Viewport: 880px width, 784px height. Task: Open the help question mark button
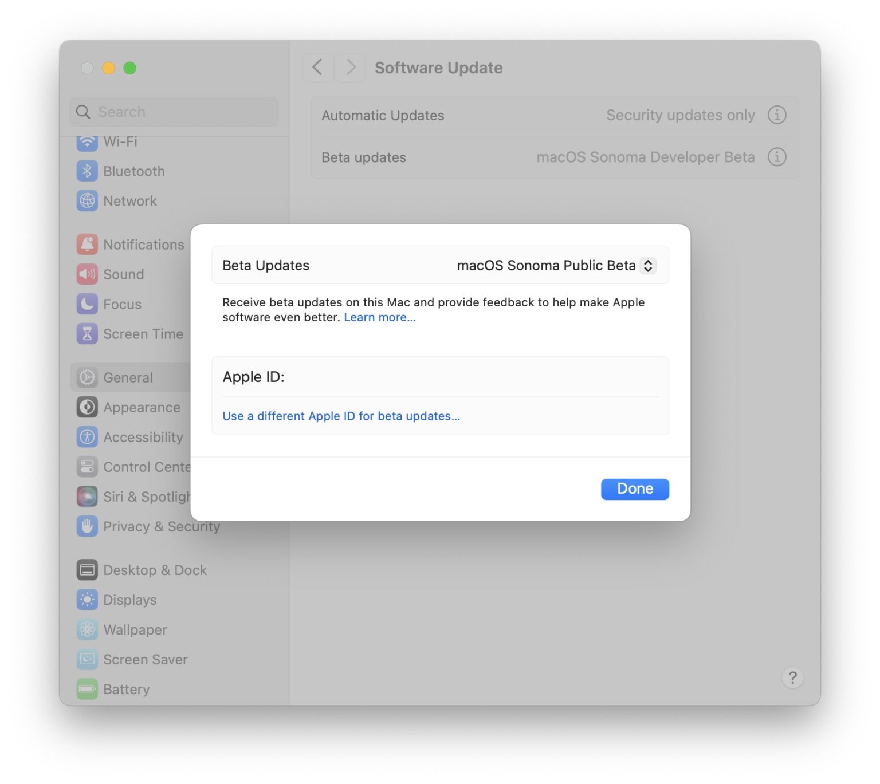coord(792,678)
